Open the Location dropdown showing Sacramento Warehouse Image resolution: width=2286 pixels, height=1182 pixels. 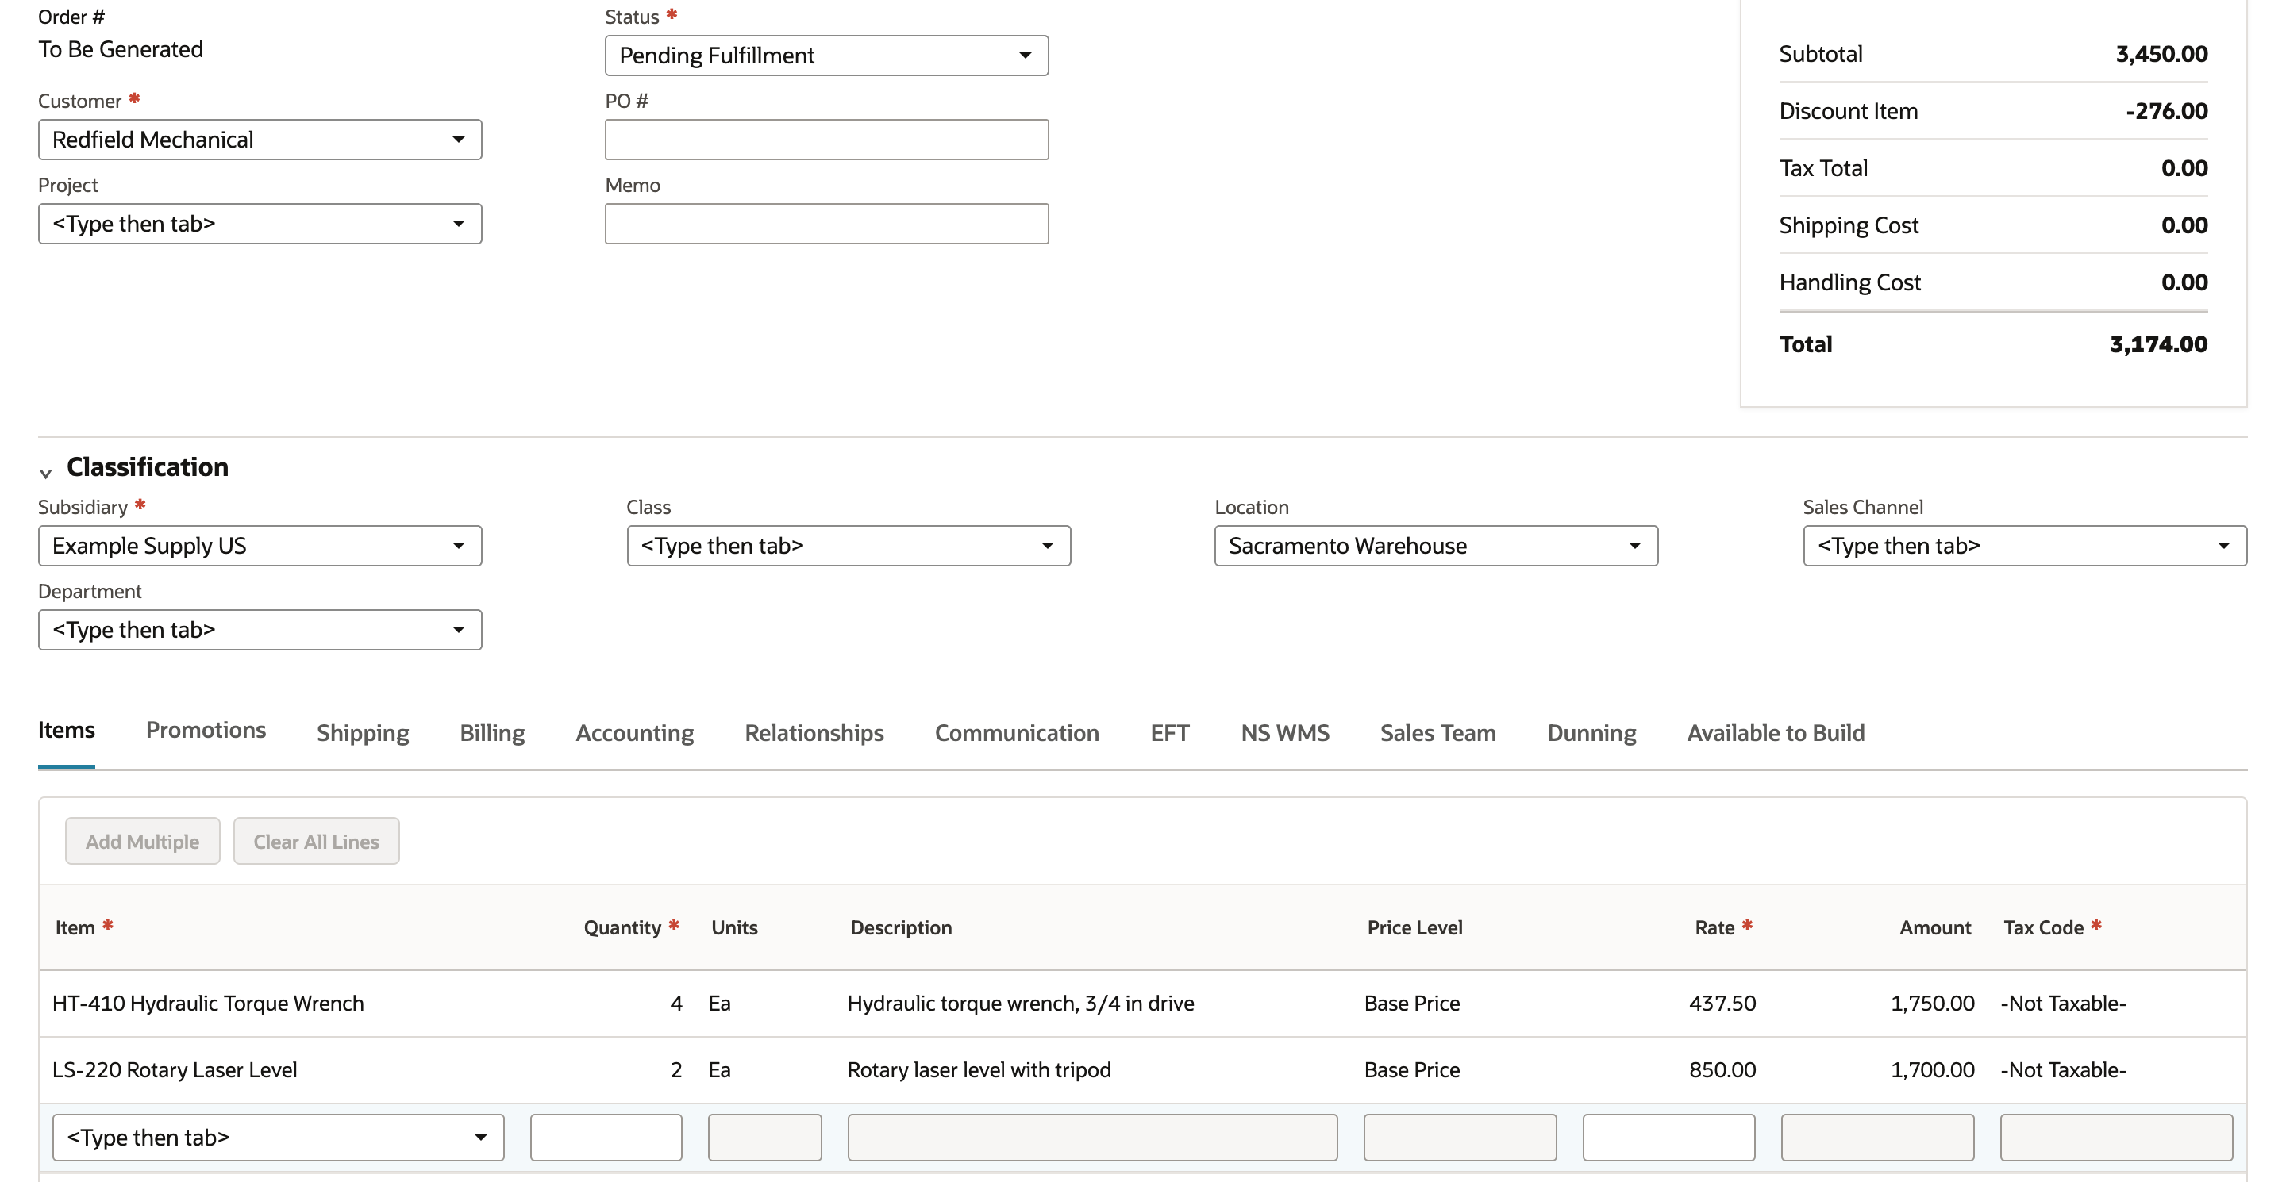point(1436,545)
